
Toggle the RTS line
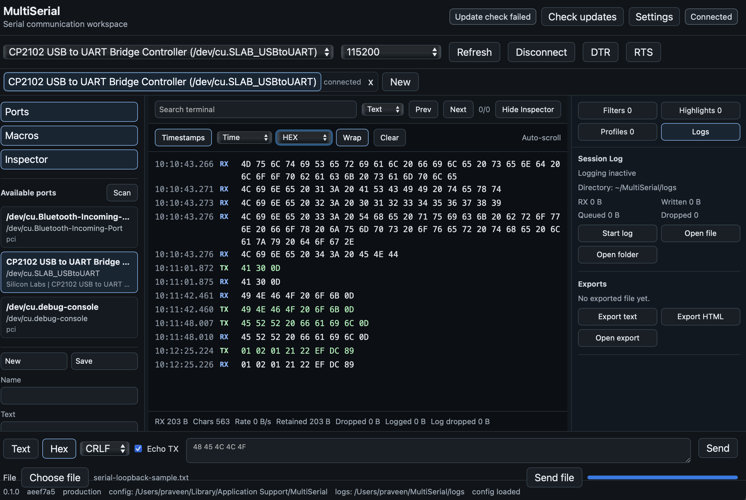click(643, 52)
